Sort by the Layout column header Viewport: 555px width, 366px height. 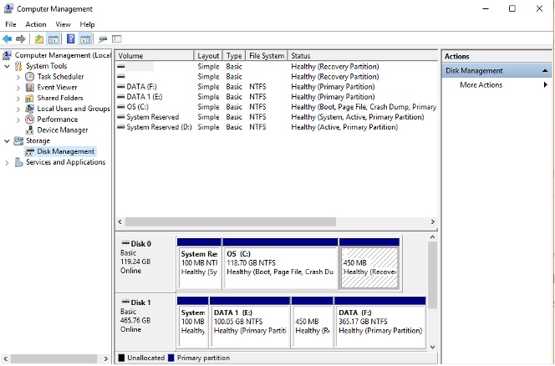coord(208,56)
